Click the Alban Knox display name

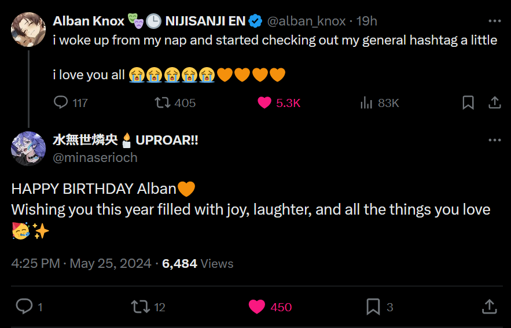[89, 21]
